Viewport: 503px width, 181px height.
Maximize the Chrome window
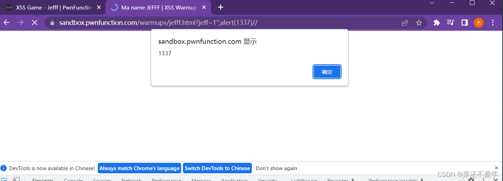pyautogui.click(x=472, y=3)
